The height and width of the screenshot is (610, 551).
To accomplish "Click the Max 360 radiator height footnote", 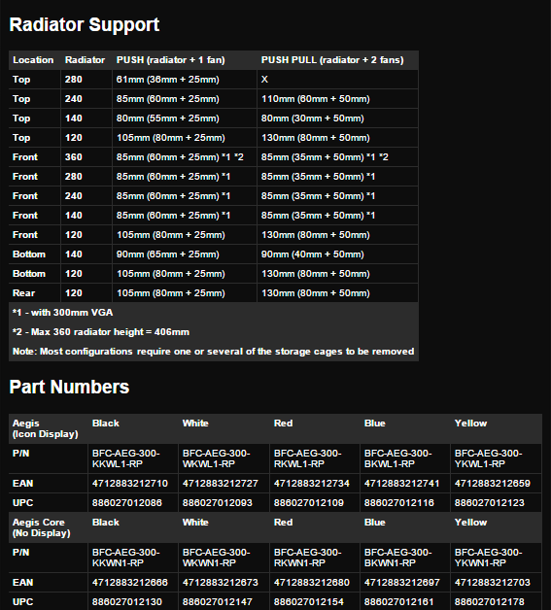I will (101, 332).
